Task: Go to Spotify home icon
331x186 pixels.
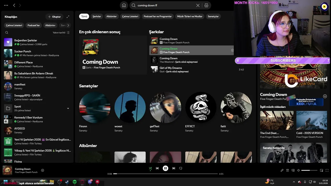Action: [124, 5]
